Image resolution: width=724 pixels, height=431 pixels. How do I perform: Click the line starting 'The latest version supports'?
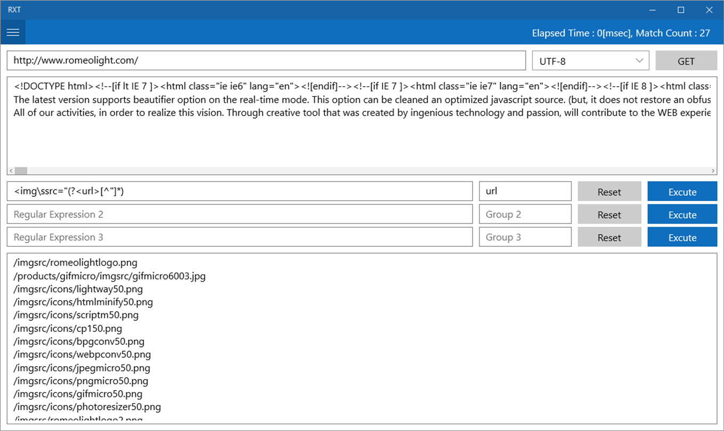coord(362,100)
